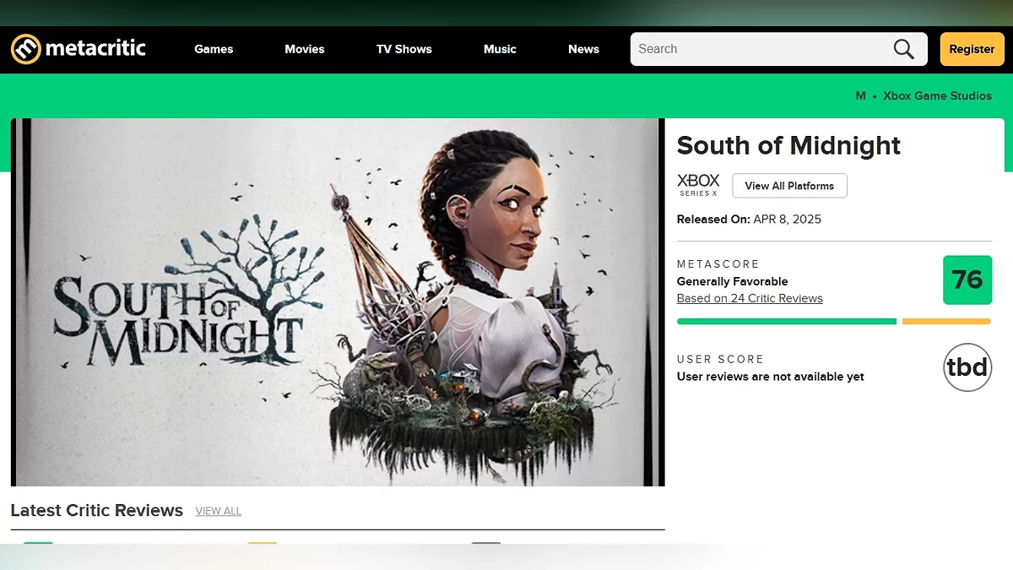Expand the View All Platforms button
Screen dimensions: 1013x570
pyautogui.click(x=789, y=186)
